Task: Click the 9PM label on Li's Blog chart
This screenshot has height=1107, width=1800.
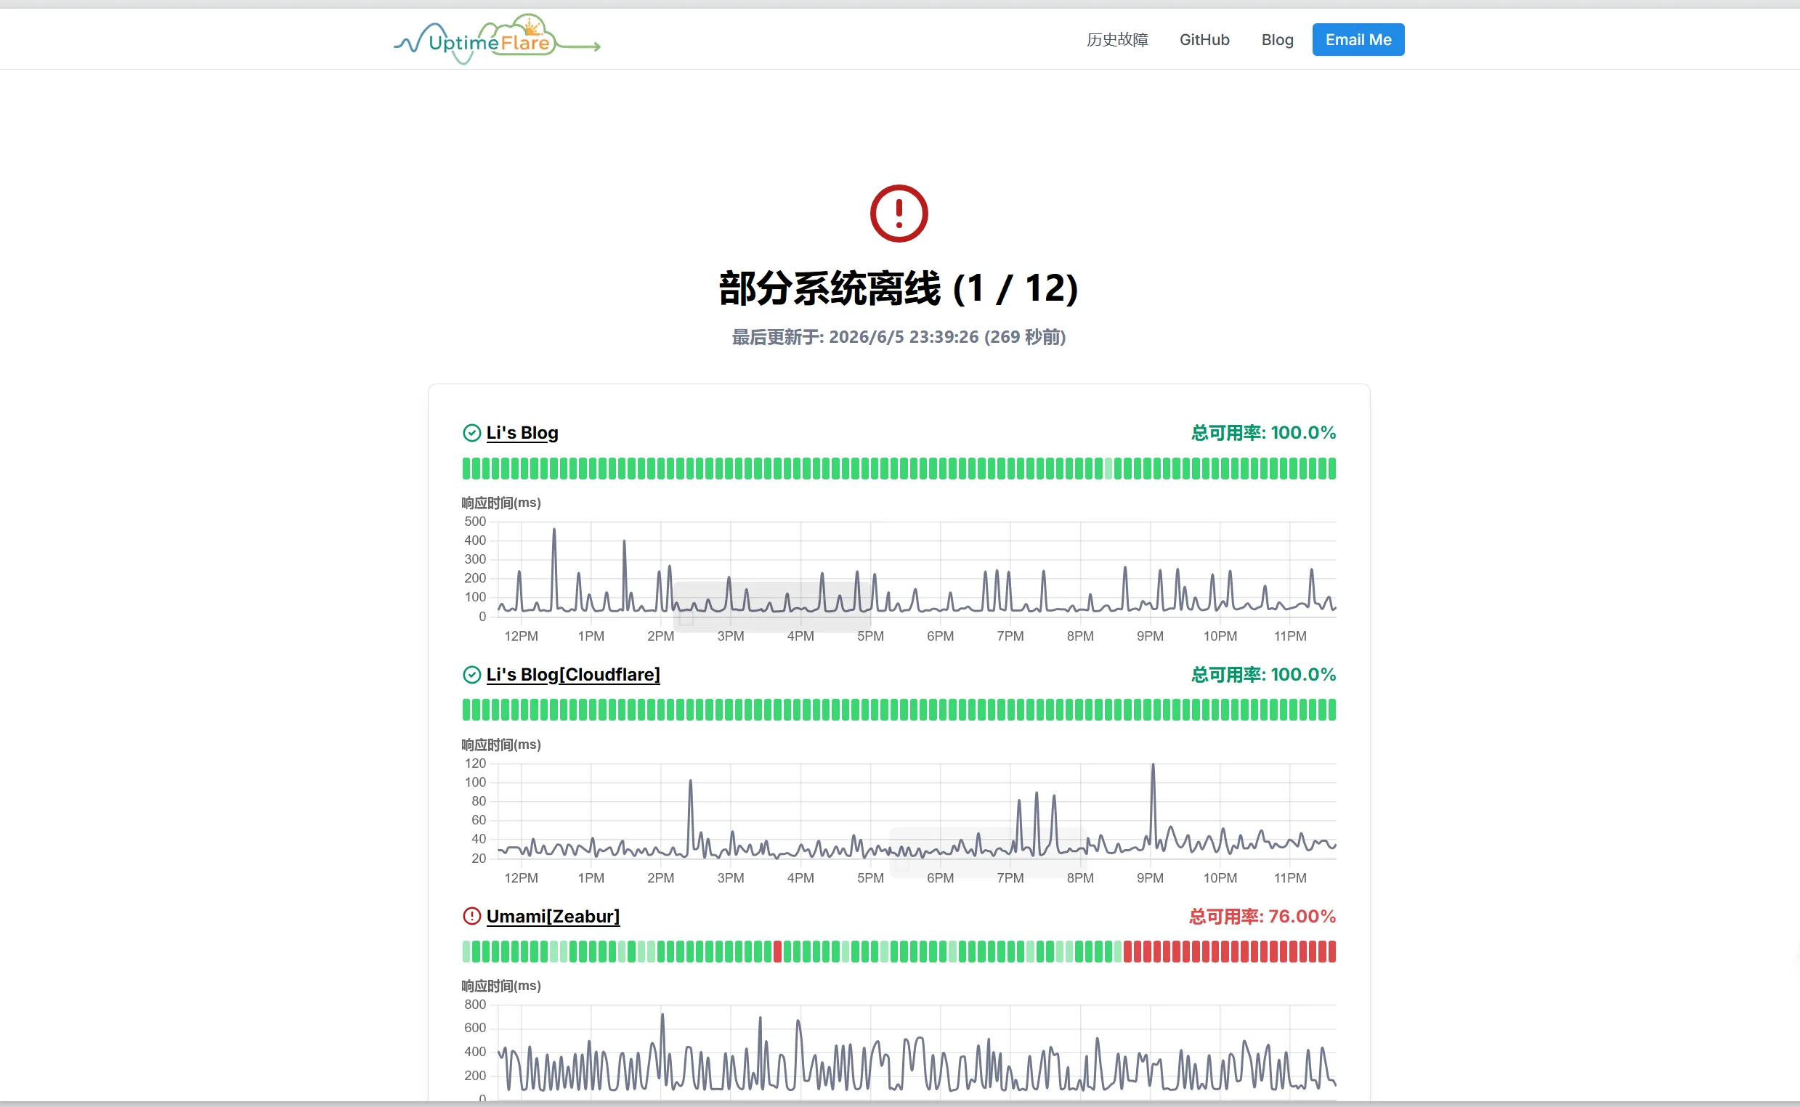Action: point(1149,636)
